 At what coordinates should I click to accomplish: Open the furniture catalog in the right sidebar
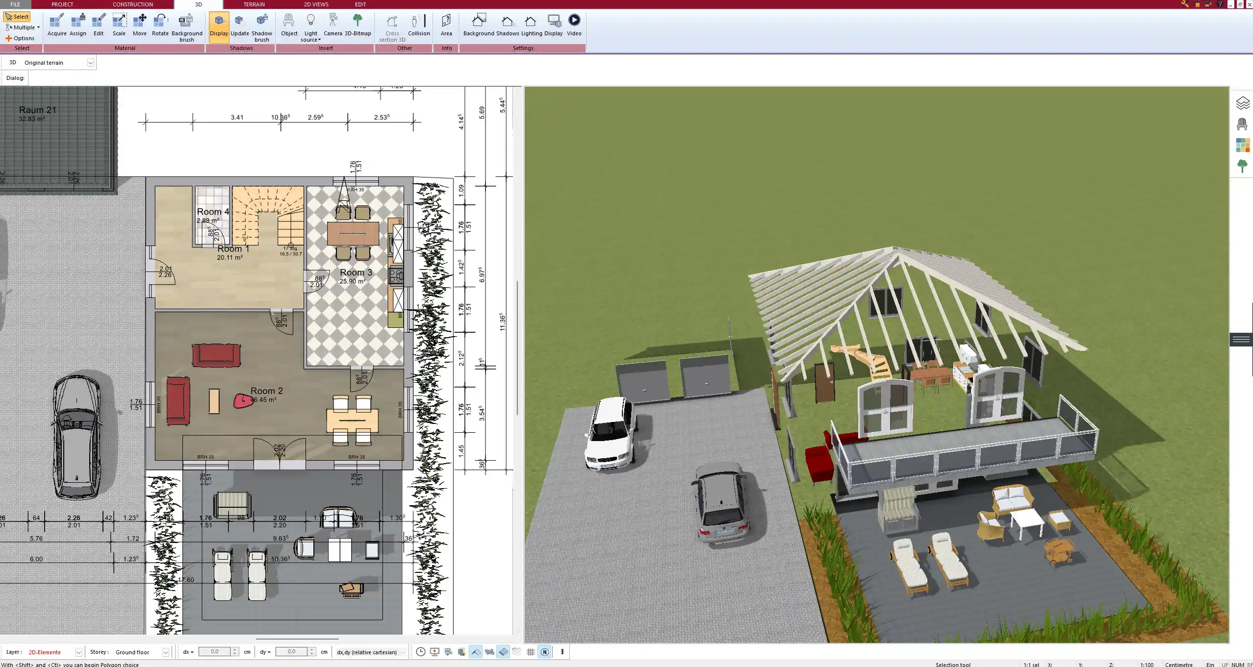(1243, 124)
